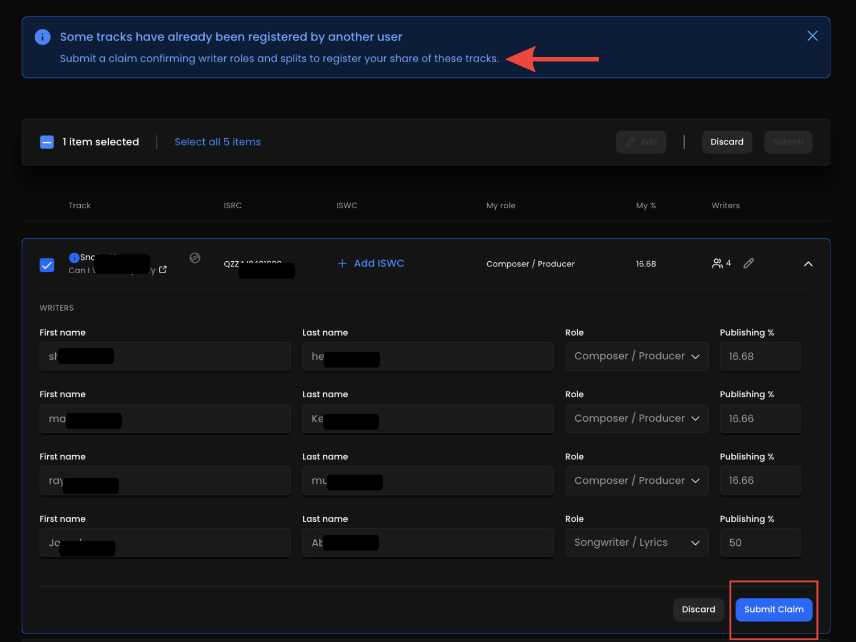This screenshot has width=856, height=642.
Task: Click Discard next to Submit Claim
Action: pos(698,610)
